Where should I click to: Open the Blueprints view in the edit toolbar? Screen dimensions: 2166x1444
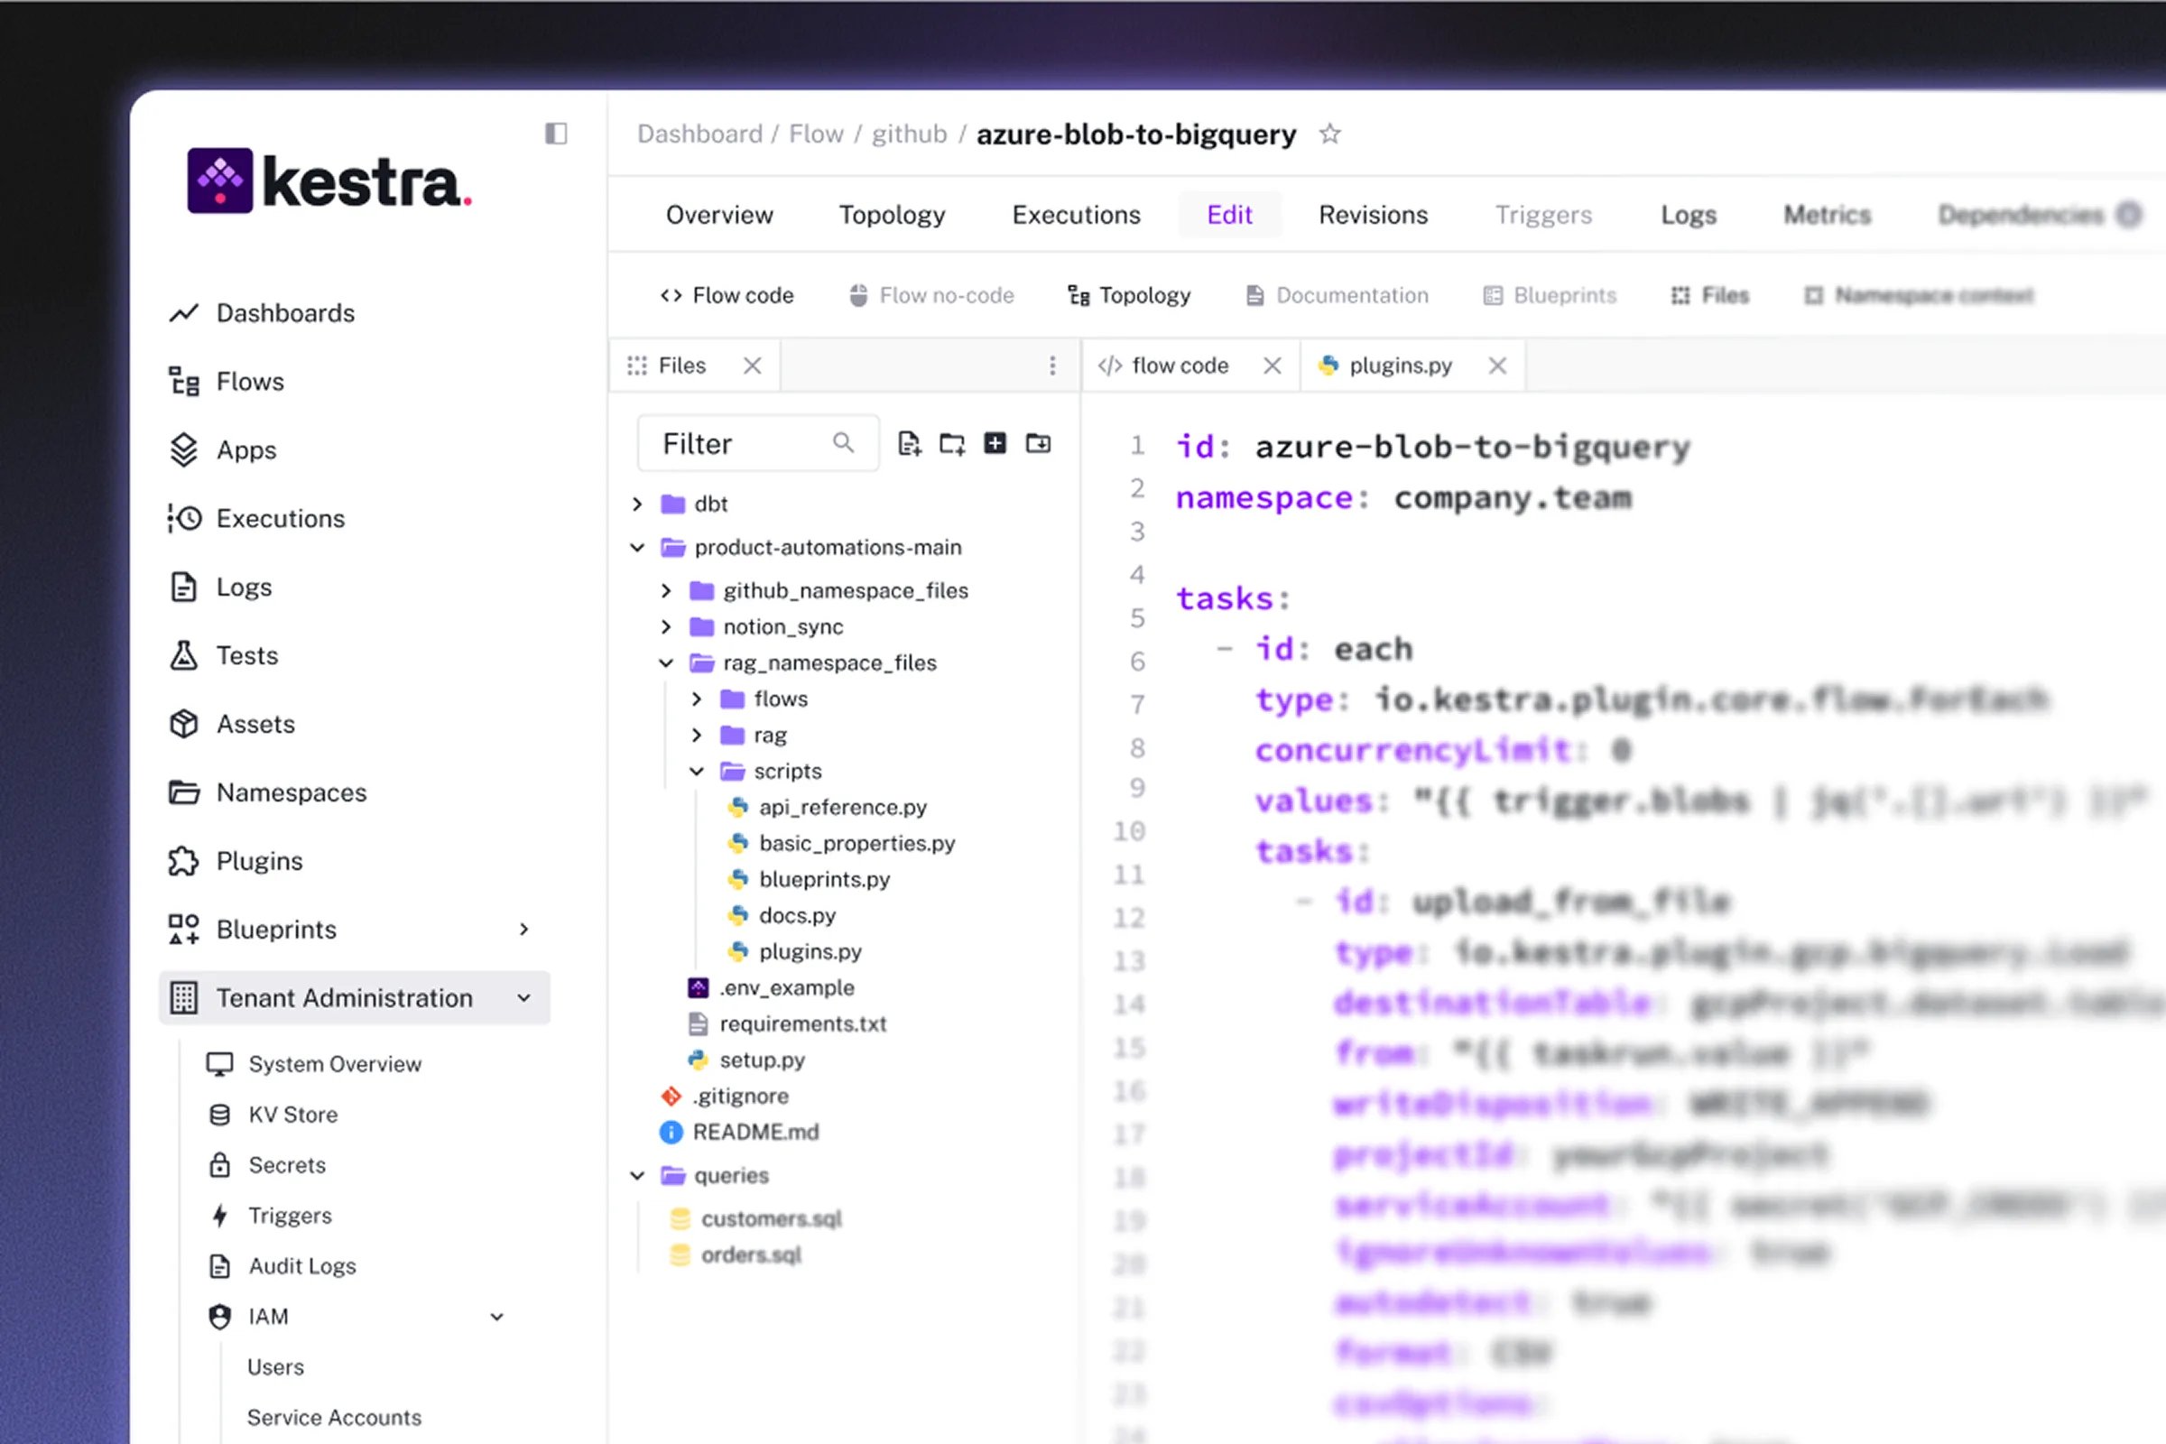coord(1550,295)
